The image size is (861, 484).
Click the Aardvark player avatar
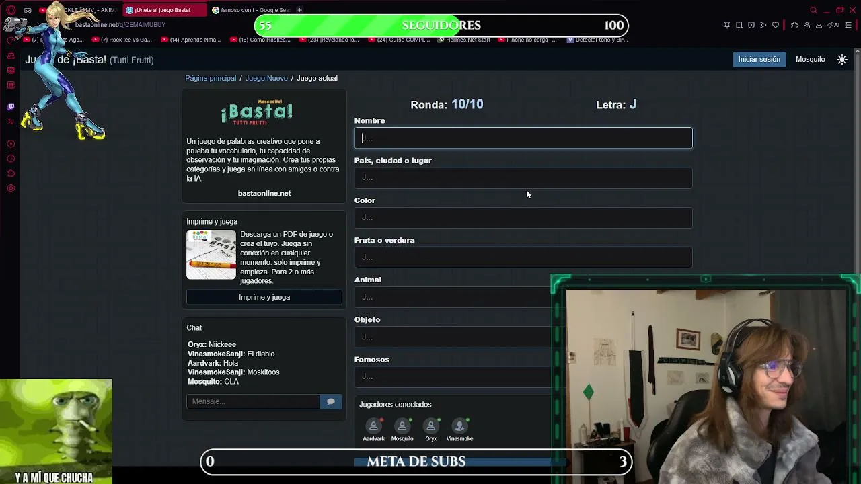point(373,426)
